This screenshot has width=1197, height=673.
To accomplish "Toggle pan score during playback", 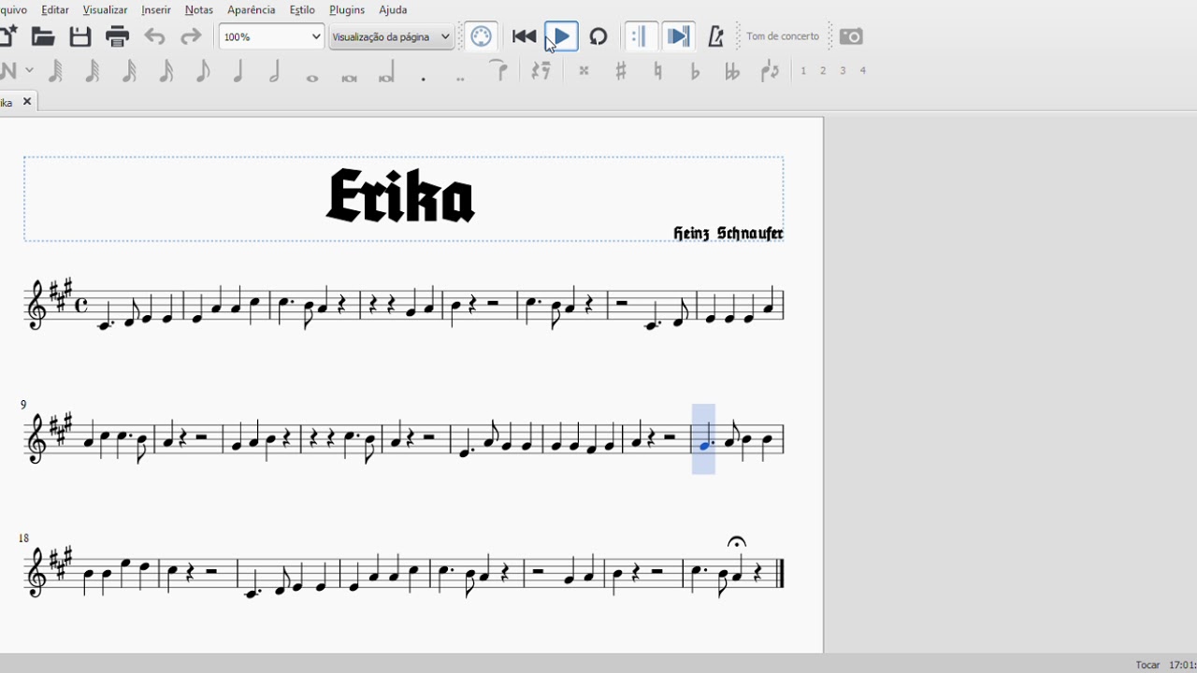I will (x=679, y=36).
